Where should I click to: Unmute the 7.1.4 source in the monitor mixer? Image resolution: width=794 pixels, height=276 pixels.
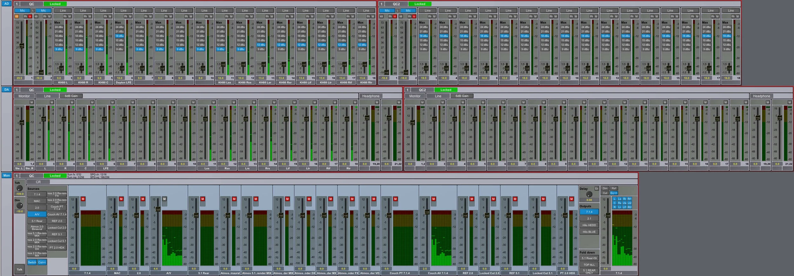point(83,199)
